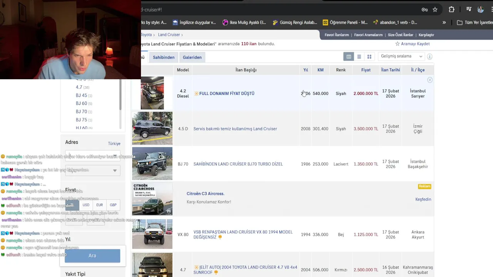Open the İngilizce duygular bookmark

pyautogui.click(x=194, y=22)
